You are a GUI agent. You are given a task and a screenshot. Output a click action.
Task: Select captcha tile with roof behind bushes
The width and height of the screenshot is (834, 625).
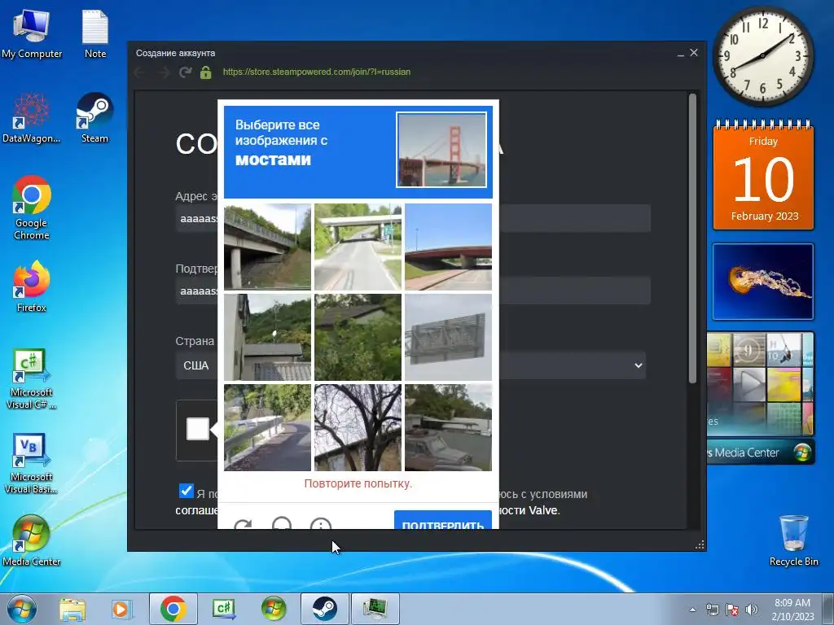[x=358, y=338]
